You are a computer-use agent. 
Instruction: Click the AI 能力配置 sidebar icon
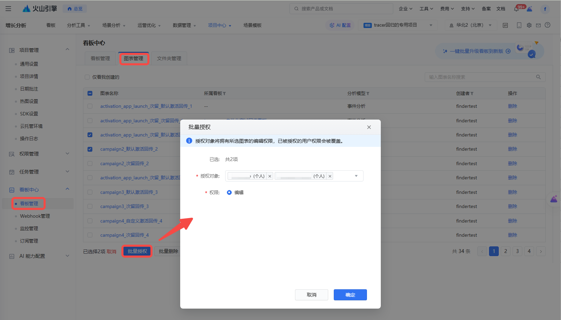pyautogui.click(x=12, y=256)
